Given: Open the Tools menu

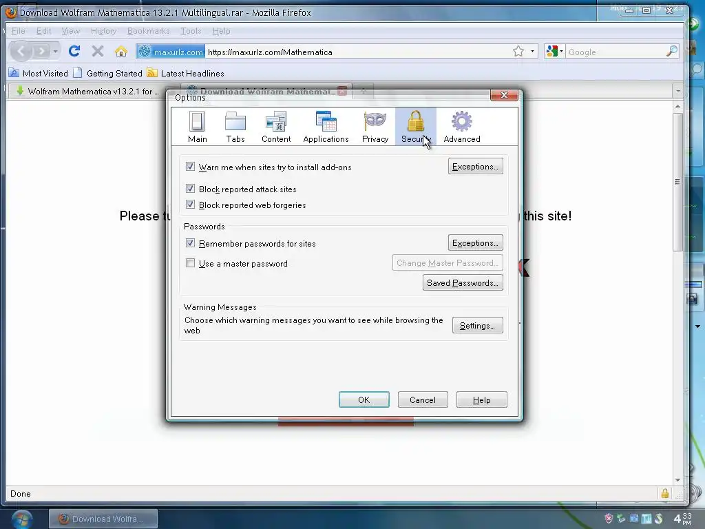Looking at the screenshot, I should click(191, 31).
